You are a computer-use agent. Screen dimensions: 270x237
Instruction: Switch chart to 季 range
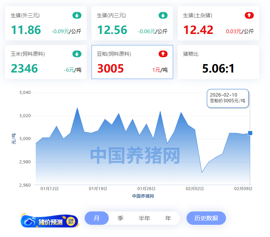click(120, 218)
